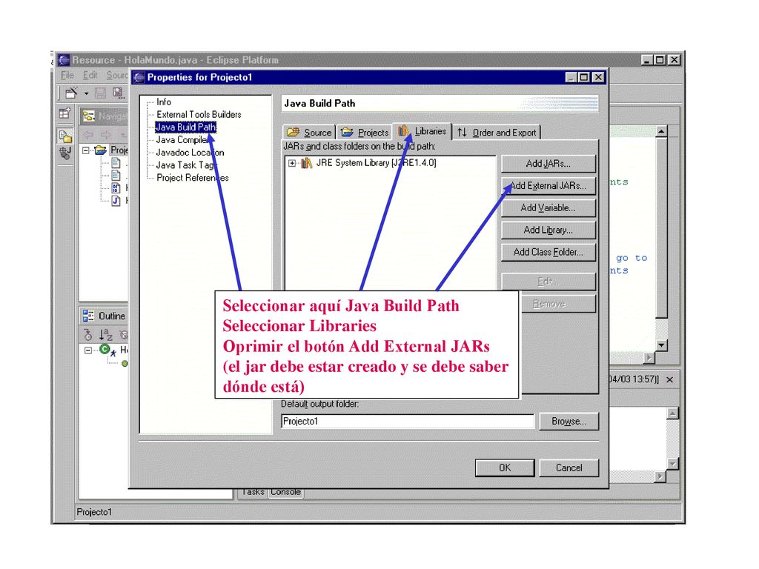Select Project References in properties tree
This screenshot has height=569, width=759.
click(192, 178)
